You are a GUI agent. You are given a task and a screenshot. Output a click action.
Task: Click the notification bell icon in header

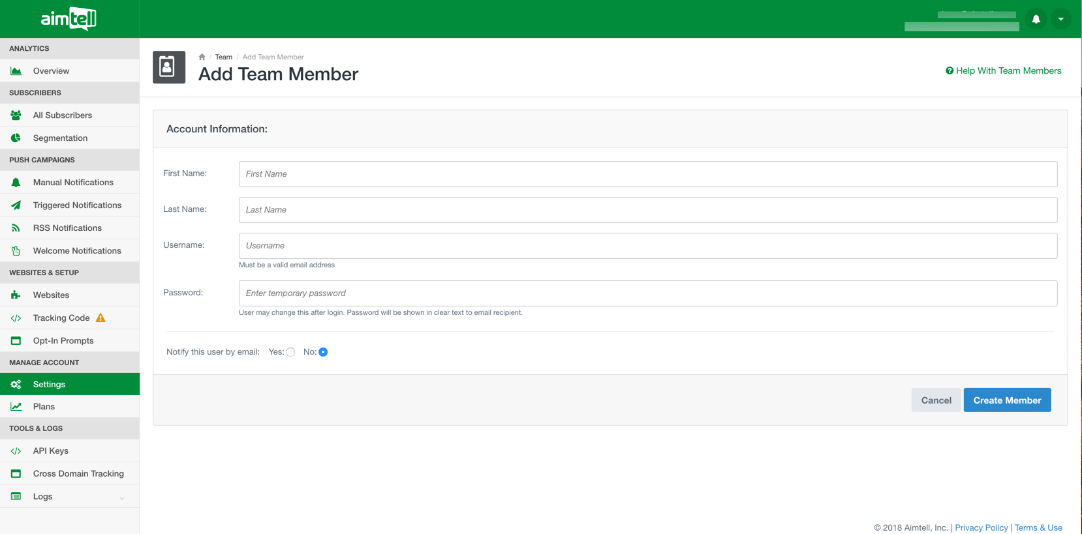(1036, 19)
